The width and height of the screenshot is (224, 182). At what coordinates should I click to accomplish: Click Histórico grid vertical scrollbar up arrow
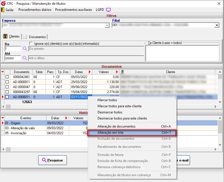click(x=220, y=118)
